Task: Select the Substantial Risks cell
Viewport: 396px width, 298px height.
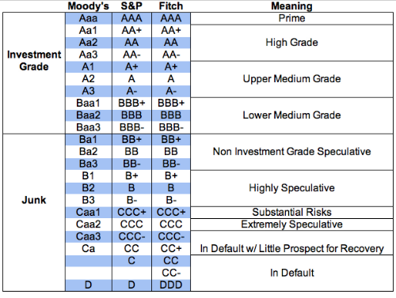Action: (x=291, y=213)
